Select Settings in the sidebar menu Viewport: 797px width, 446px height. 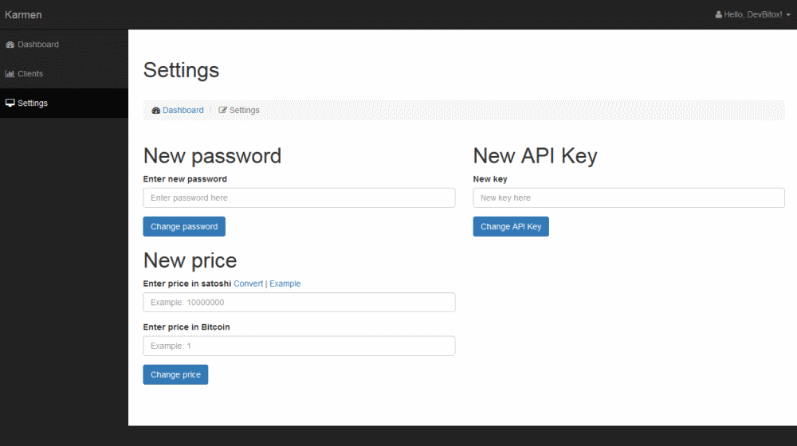point(33,103)
